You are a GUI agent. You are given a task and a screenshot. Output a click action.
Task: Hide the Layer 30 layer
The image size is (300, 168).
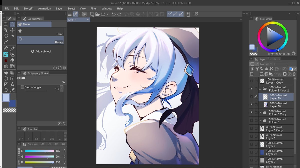tap(251, 105)
